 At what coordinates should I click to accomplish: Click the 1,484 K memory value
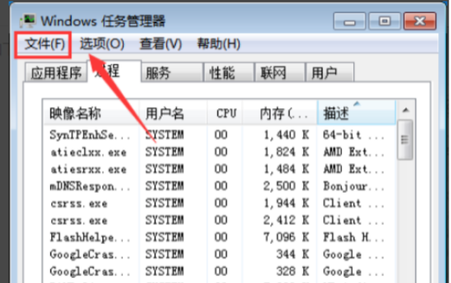click(x=286, y=169)
